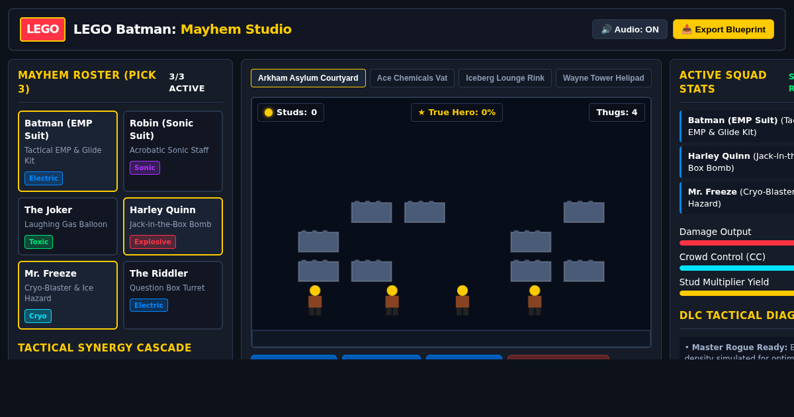The width and height of the screenshot is (794, 417).
Task: Click the Export Blueprint button
Action: (x=723, y=29)
